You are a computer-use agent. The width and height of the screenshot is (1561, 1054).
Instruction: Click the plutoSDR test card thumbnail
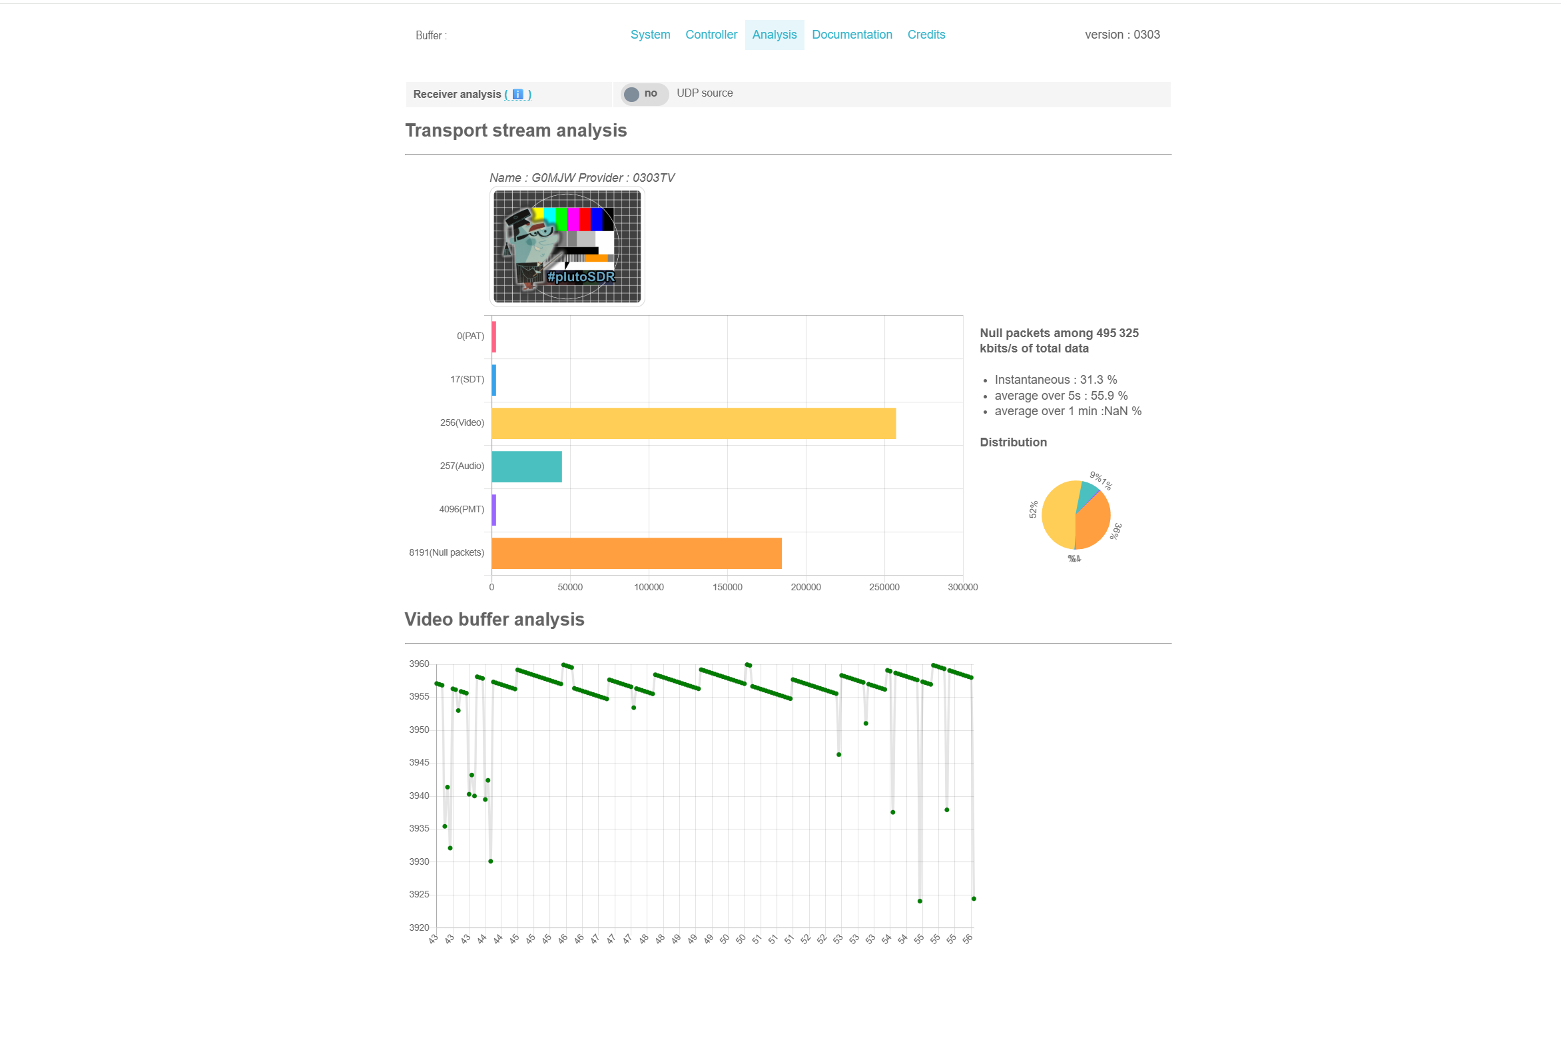[567, 247]
